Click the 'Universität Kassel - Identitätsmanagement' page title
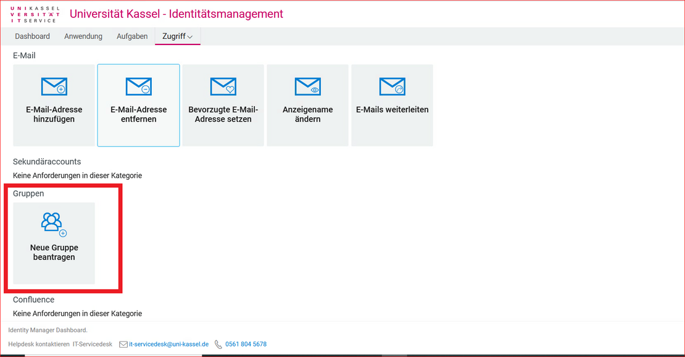Screen dimensions: 685x357 [x=176, y=14]
